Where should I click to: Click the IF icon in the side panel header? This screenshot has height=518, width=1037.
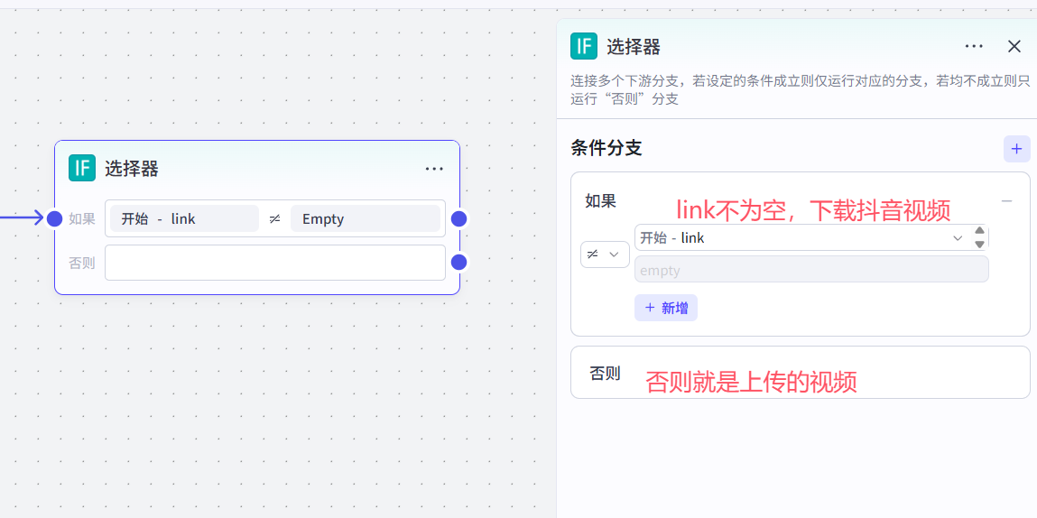pyautogui.click(x=584, y=46)
